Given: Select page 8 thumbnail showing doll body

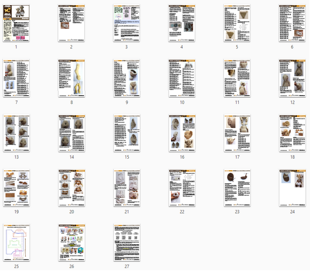Looking at the screenshot, I should (71, 78).
